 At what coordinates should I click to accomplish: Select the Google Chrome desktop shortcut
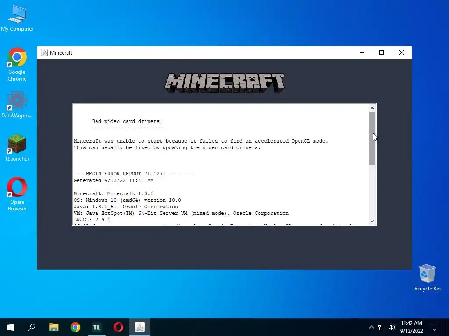pos(17,64)
